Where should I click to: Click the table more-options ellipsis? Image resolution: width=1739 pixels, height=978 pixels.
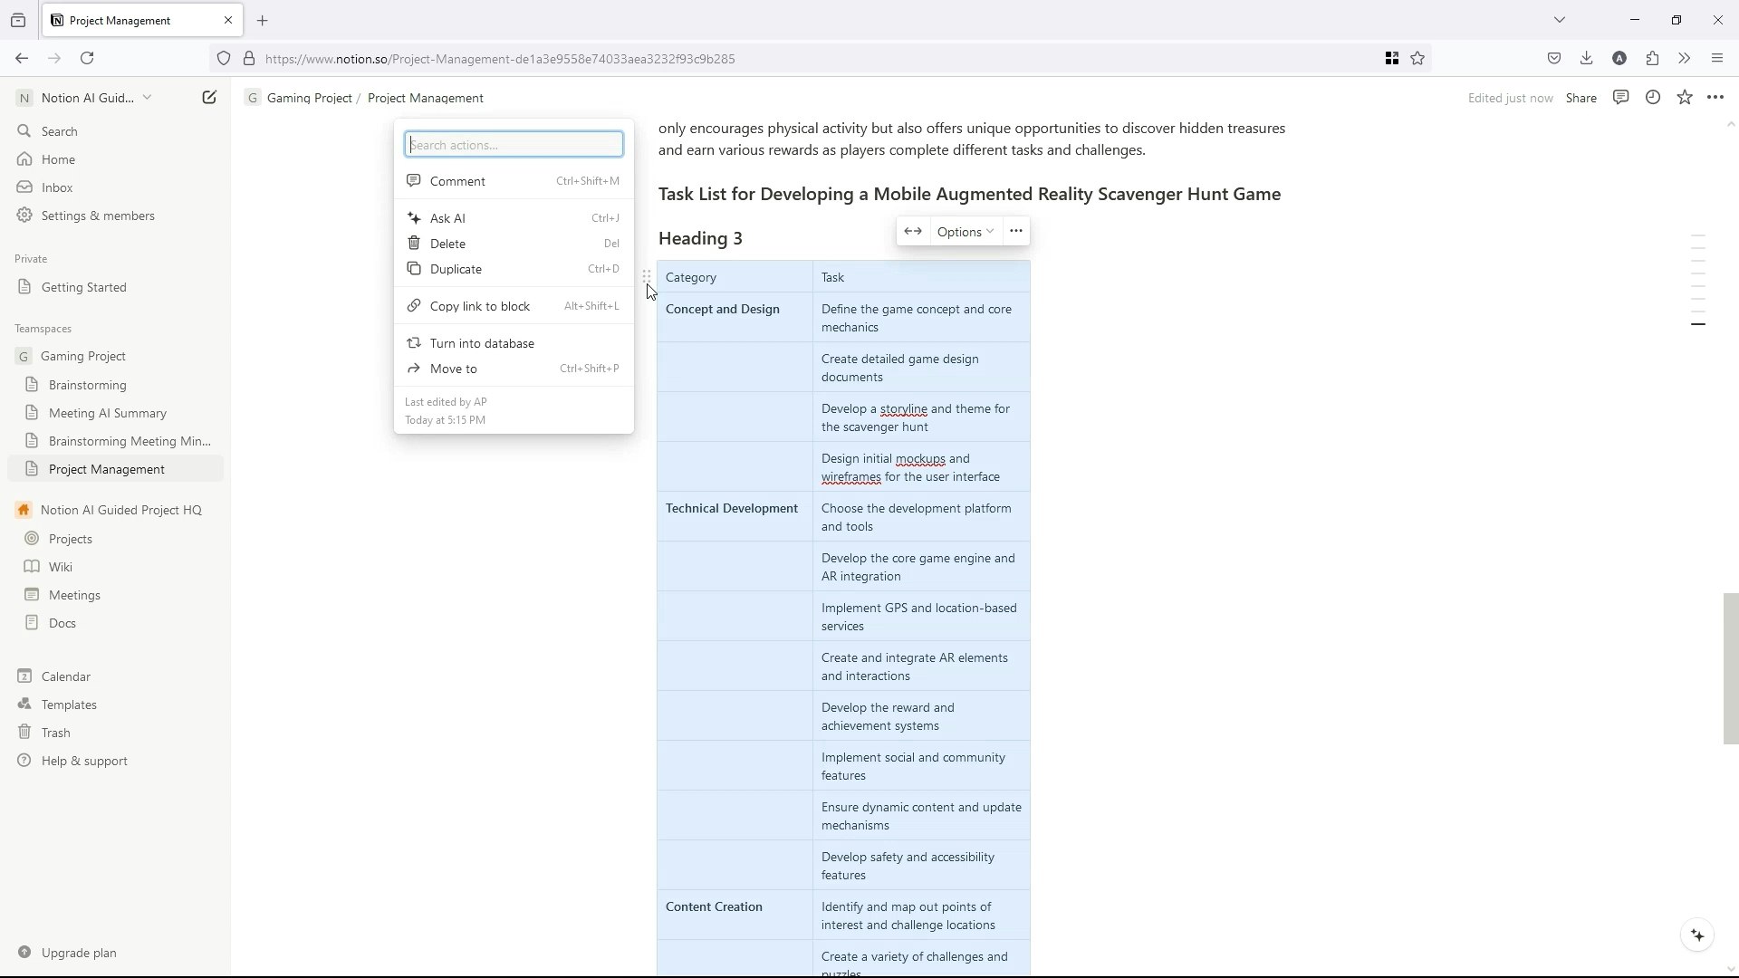point(1015,232)
